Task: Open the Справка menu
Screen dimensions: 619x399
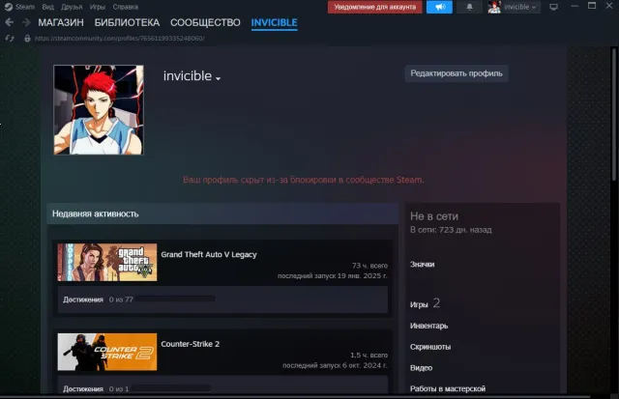Action: [x=126, y=7]
